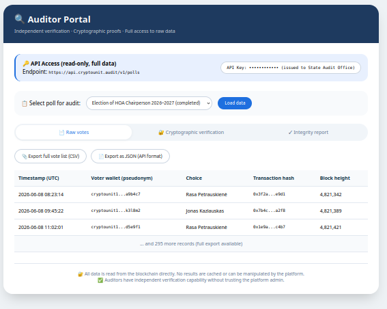Click wallet cryptounit1...a9b4c7
The height and width of the screenshot is (309, 387).
pos(115,194)
